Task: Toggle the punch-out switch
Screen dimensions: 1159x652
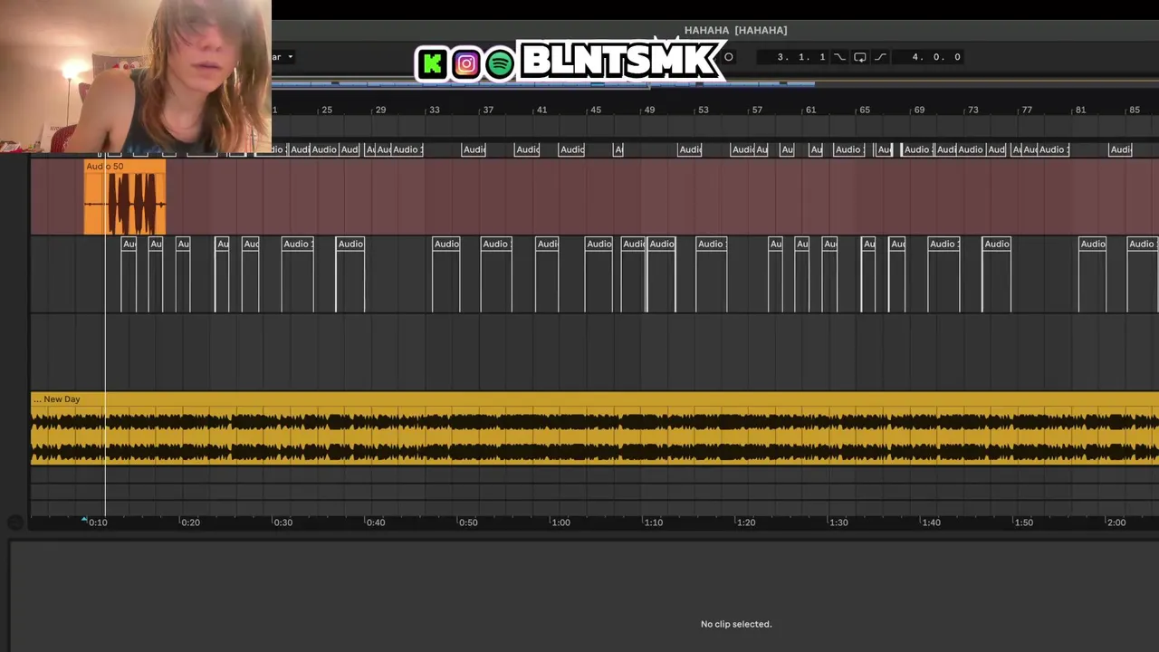Action: click(880, 57)
